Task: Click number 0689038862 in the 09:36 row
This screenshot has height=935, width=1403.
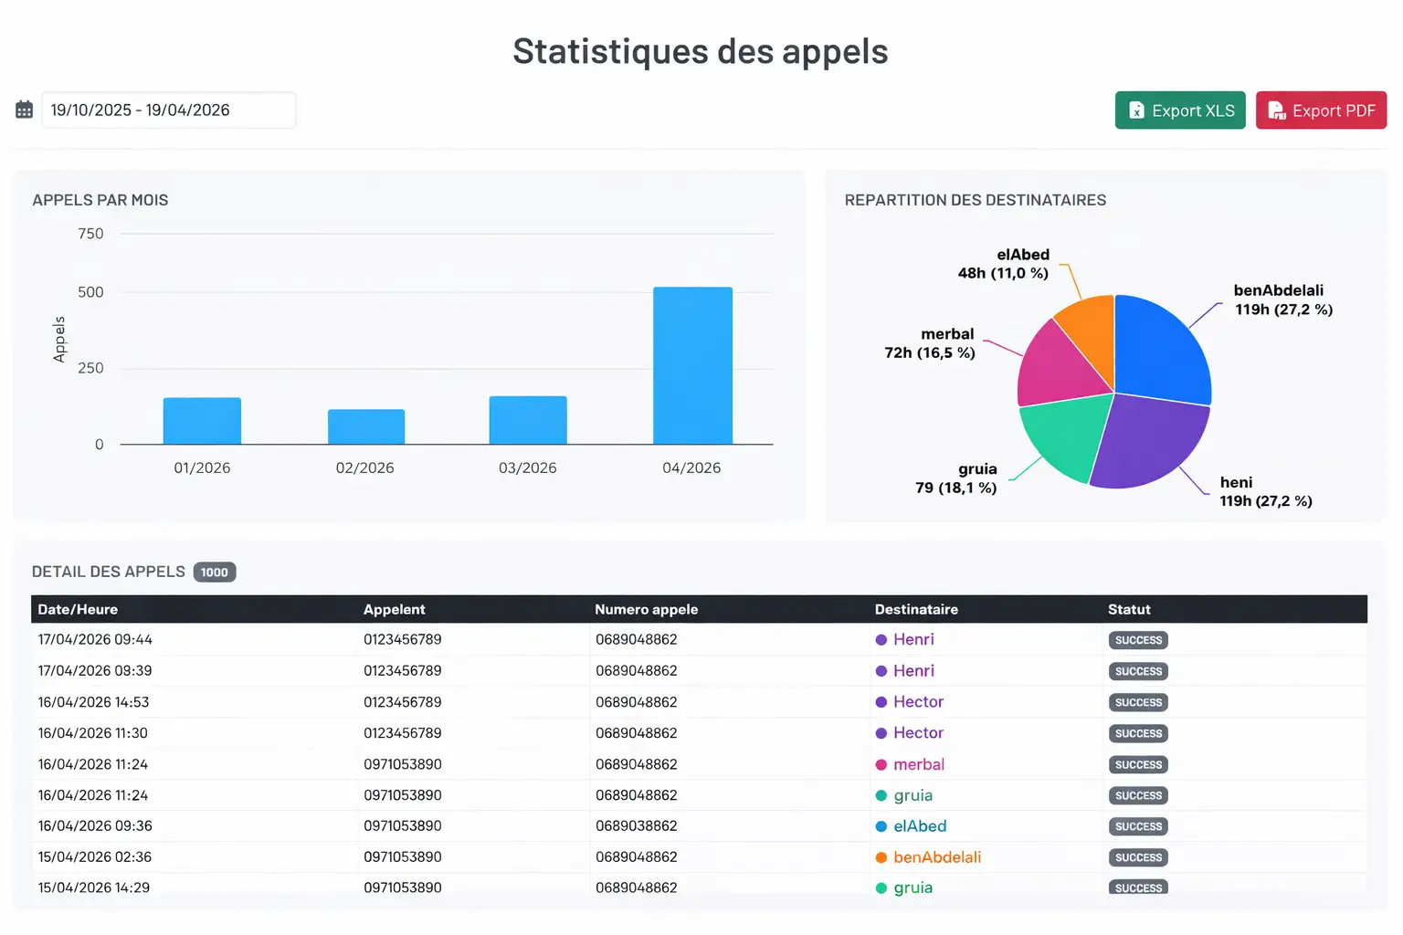Action: tap(637, 825)
